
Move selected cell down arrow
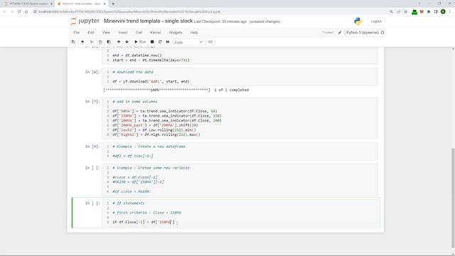(127, 42)
